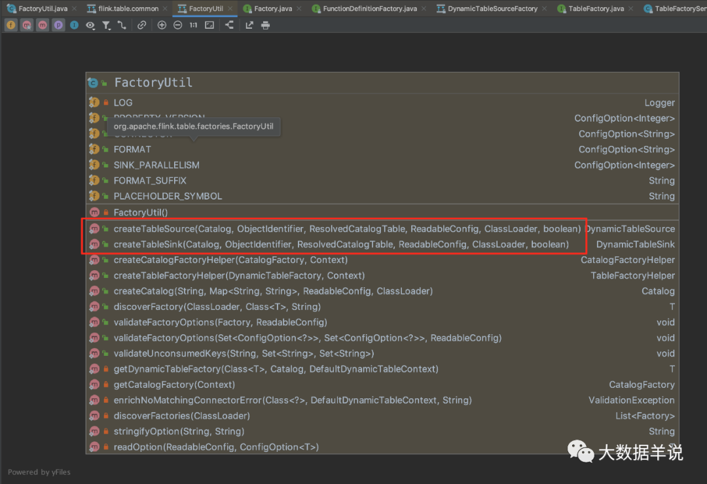Fit diagram content to window
Viewport: 707px width, 484px height.
[x=209, y=26]
